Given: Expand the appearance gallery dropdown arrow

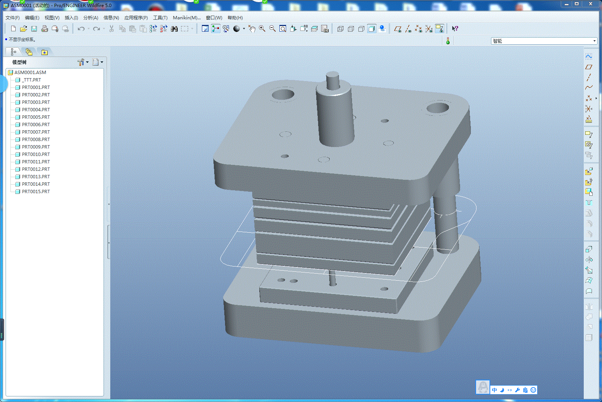Looking at the screenshot, I should point(244,29).
